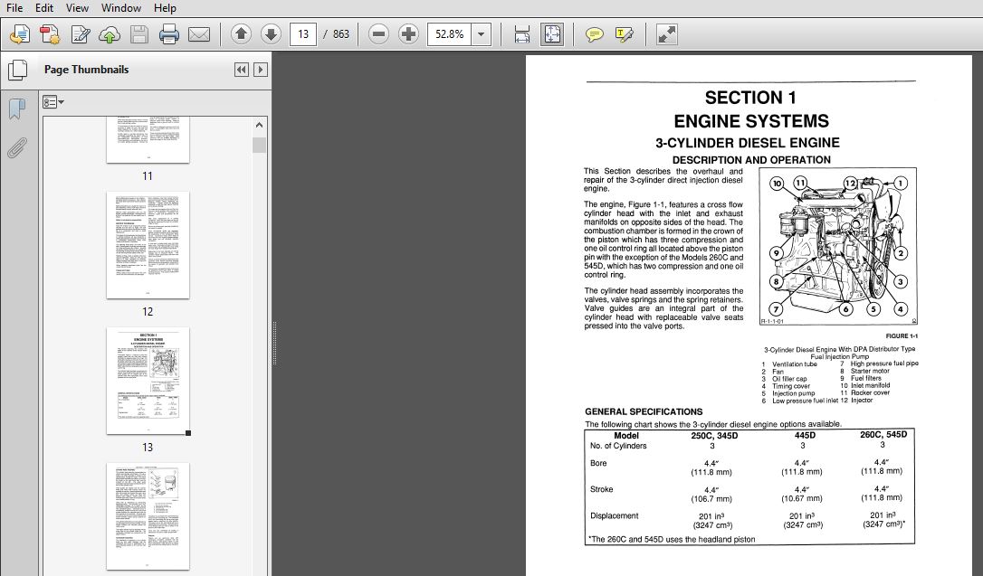Click the 'Bore' table row label
This screenshot has height=576, width=983.
(598, 463)
